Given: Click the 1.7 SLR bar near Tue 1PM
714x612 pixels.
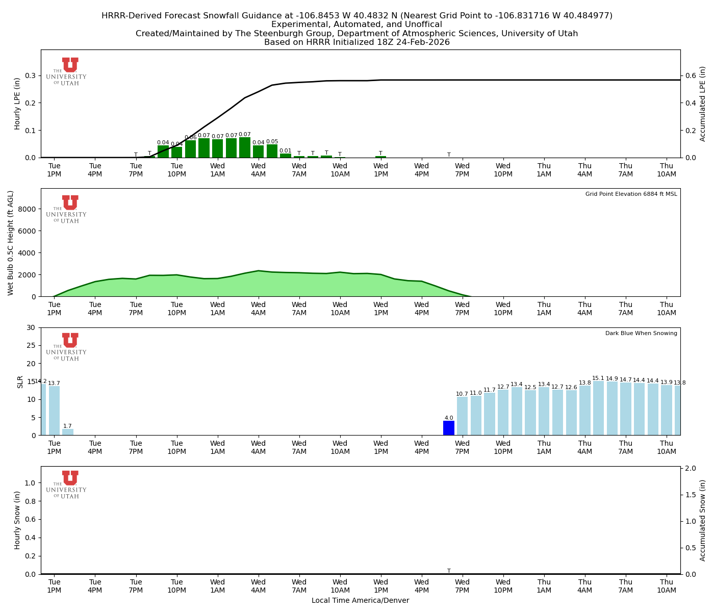Looking at the screenshot, I should [67, 431].
